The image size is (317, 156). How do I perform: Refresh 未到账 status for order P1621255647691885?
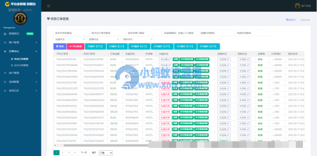click(x=248, y=124)
